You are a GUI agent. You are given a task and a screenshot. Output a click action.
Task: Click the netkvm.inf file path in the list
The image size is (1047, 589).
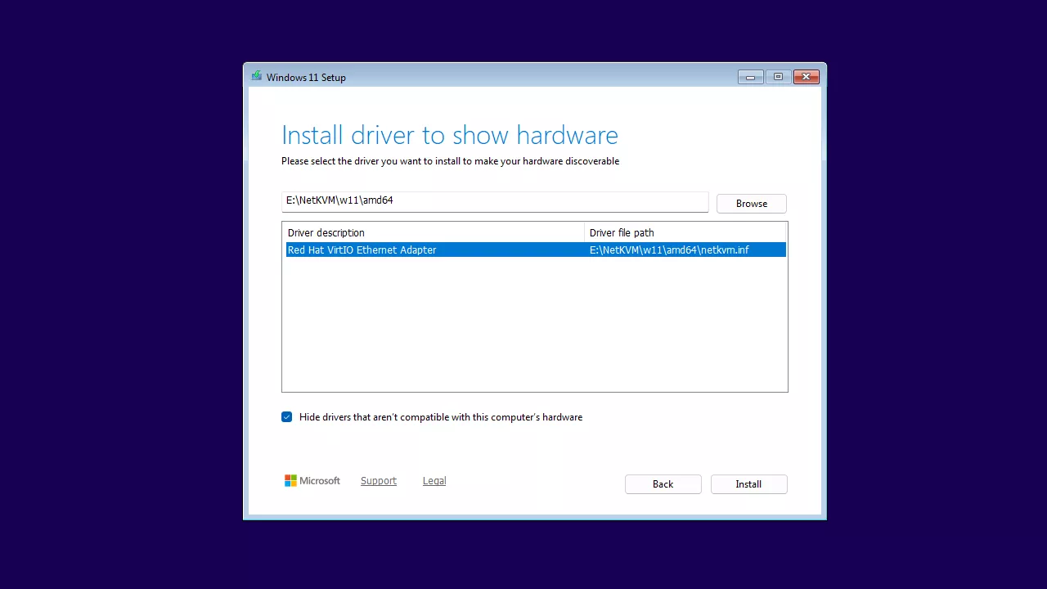pyautogui.click(x=669, y=250)
